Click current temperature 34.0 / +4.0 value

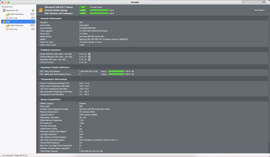point(84,83)
